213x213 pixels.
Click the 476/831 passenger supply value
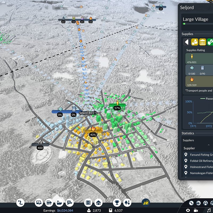[x=192, y=62]
